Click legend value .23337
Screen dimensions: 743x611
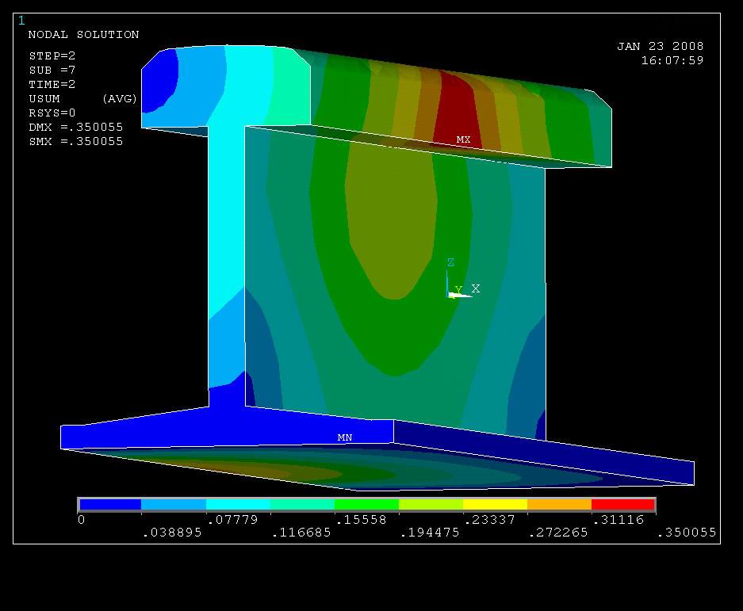[489, 520]
